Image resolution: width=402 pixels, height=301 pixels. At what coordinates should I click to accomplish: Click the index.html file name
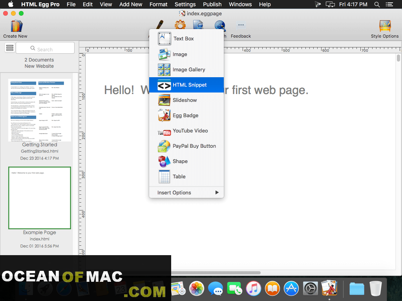(40, 239)
